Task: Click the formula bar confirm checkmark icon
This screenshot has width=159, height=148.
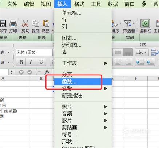Action: (29, 72)
